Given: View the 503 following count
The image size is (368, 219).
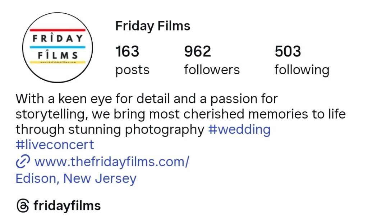Looking at the screenshot, I should click(x=288, y=51).
